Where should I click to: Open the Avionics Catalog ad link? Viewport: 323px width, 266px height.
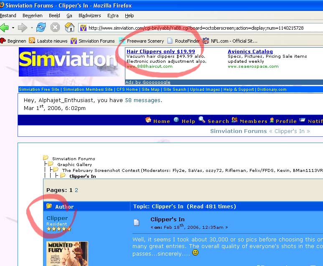(x=250, y=51)
